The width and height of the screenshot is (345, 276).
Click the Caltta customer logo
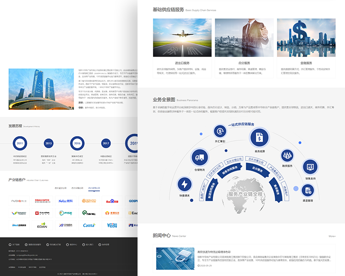(x=89, y=225)
